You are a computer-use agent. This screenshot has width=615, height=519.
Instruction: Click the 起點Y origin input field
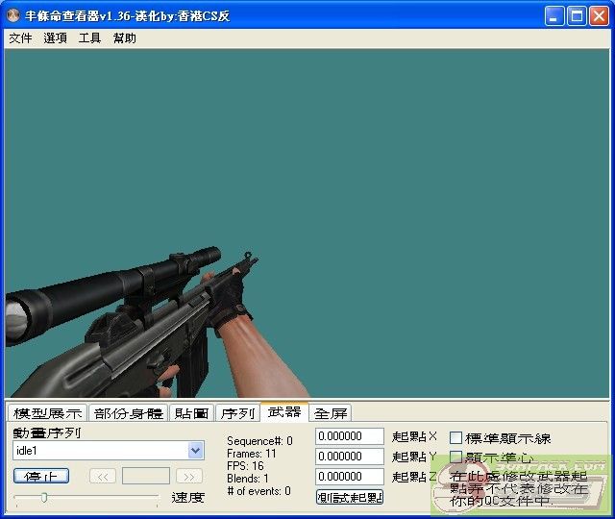click(x=349, y=457)
